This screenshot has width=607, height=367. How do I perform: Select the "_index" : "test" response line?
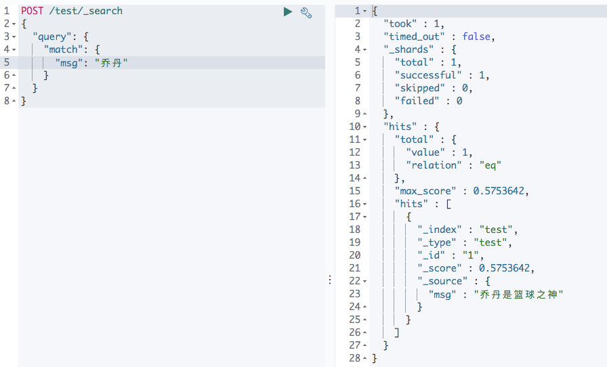point(467,230)
